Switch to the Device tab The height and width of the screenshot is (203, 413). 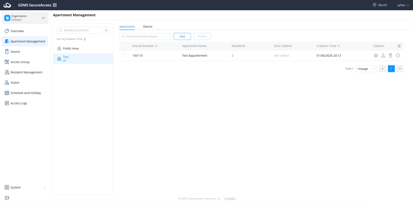pos(148,26)
